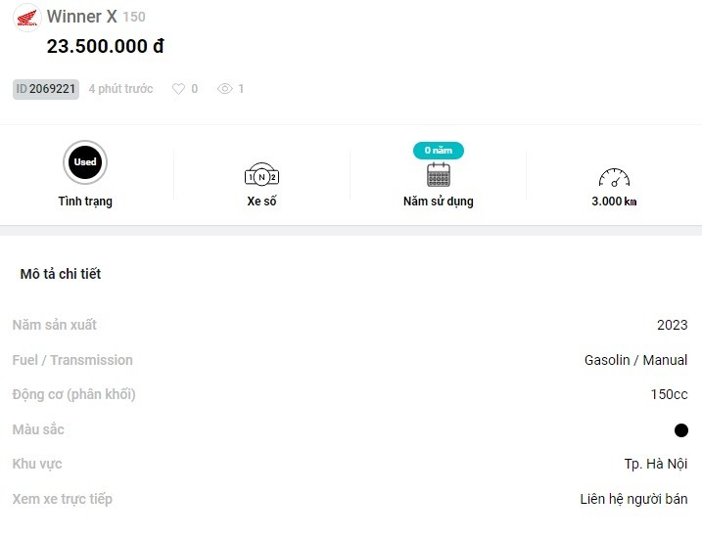
Task: Click the 'Mô tả chi tiết' section heading
Action: 61,274
